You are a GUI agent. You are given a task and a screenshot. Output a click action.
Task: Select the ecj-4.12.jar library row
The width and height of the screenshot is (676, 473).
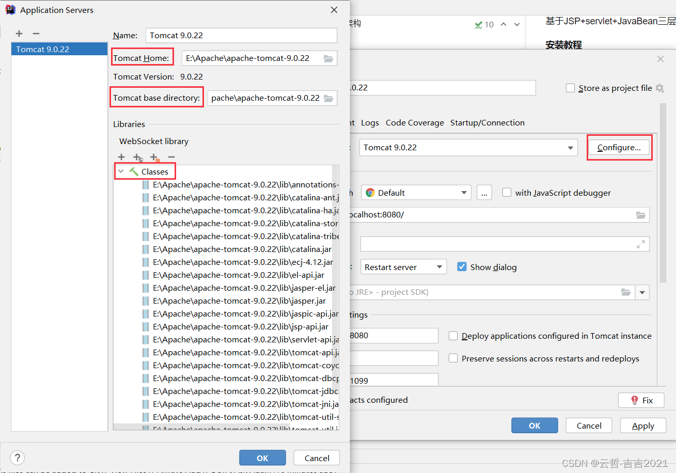click(x=226, y=262)
